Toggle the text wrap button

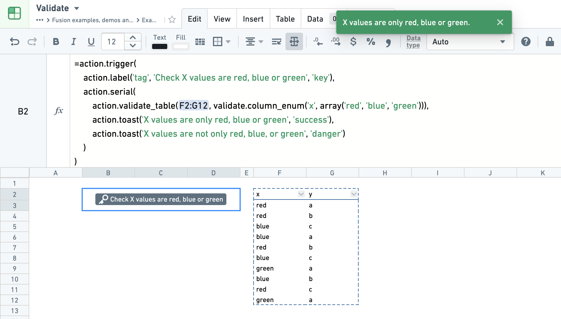click(276, 42)
